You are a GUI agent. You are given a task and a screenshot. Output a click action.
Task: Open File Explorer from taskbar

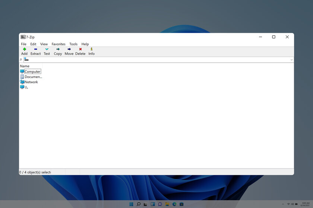tap(167, 204)
